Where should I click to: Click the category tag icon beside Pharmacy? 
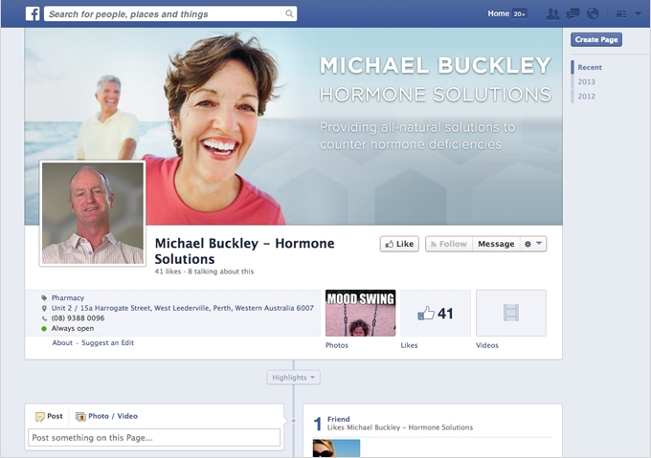44,297
